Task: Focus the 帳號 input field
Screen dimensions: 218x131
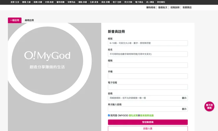Action: 148,43
